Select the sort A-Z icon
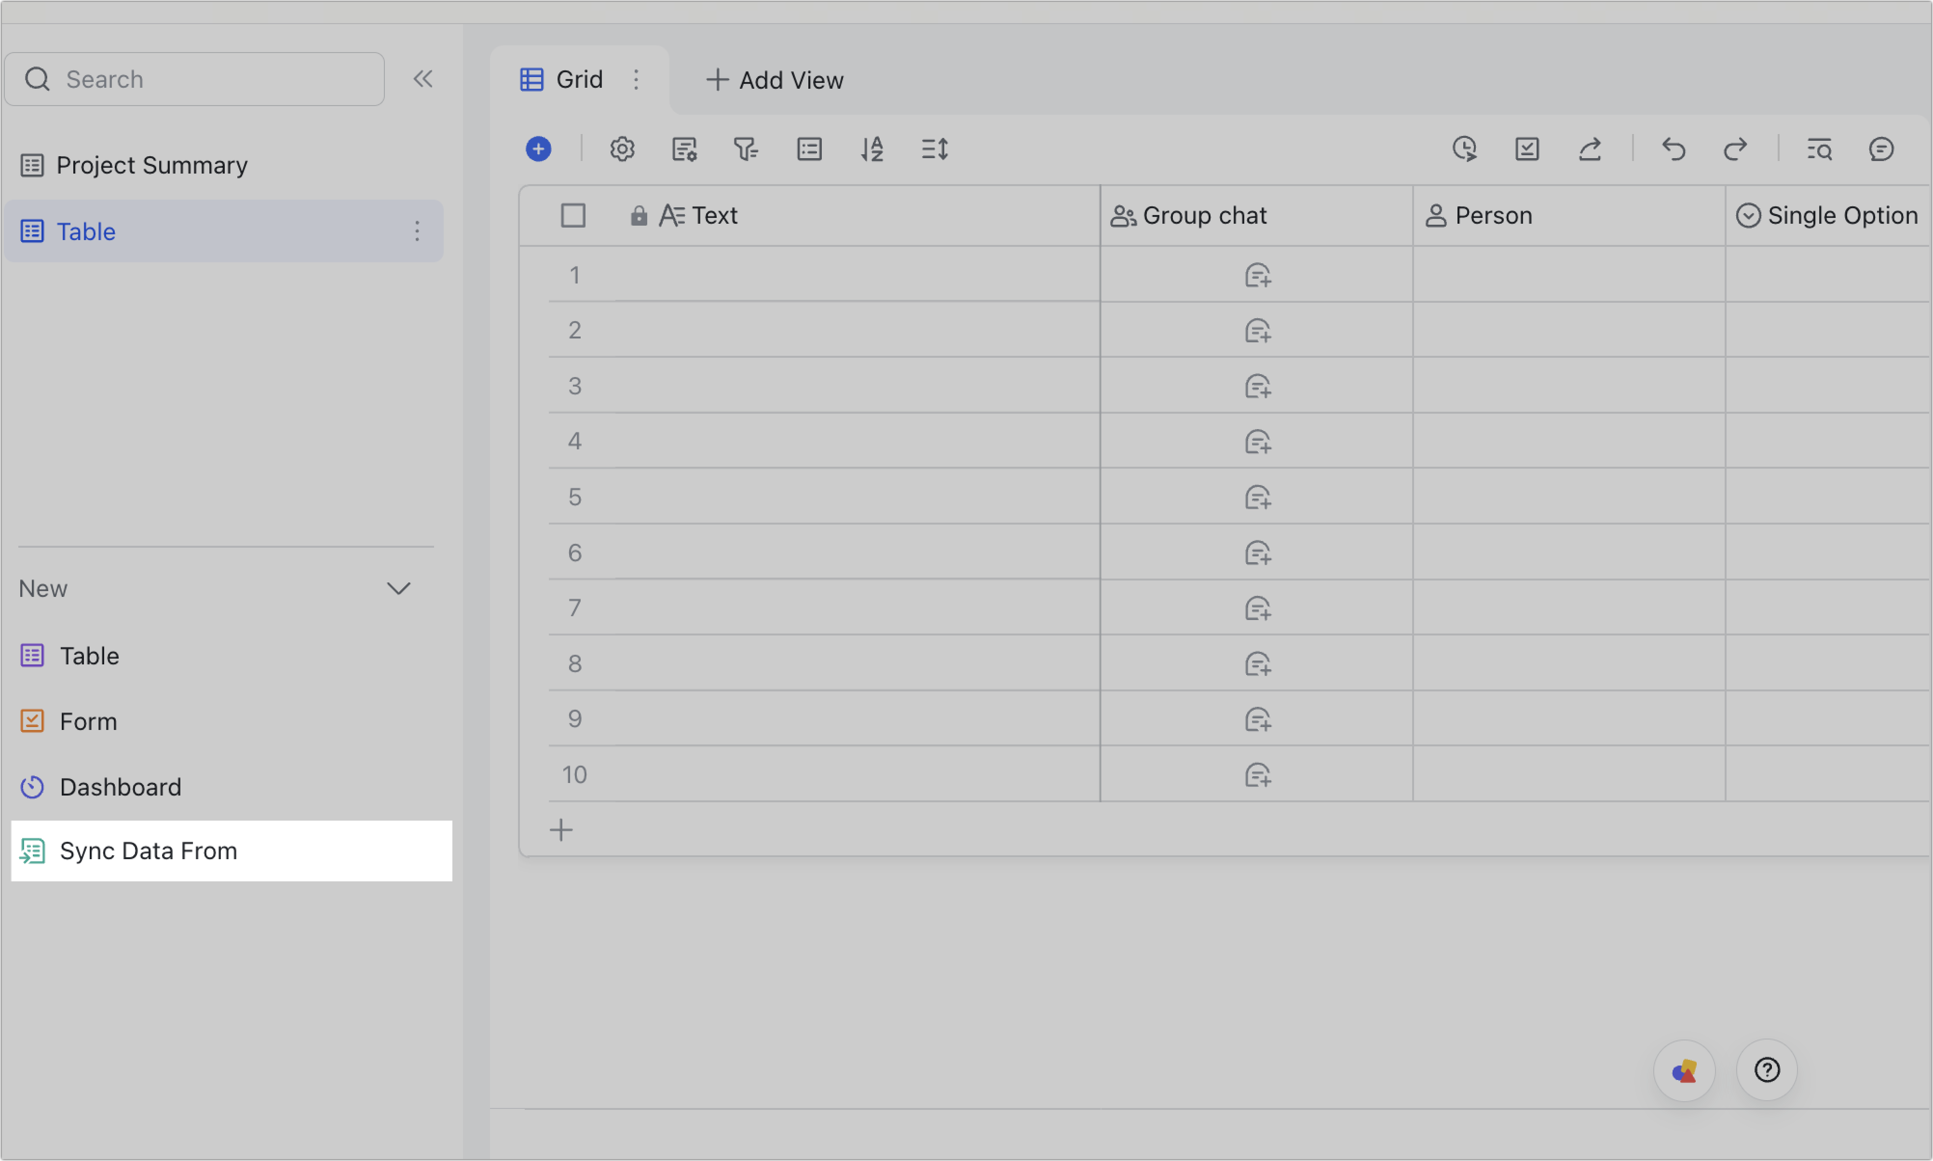The width and height of the screenshot is (1933, 1161). coord(872,148)
